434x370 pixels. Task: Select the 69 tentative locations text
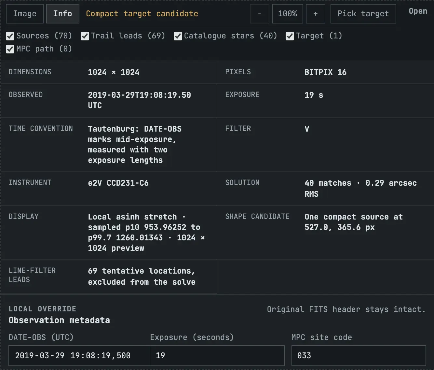[142, 277]
